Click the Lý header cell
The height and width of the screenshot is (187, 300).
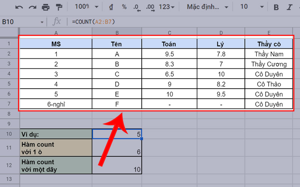(x=221, y=44)
